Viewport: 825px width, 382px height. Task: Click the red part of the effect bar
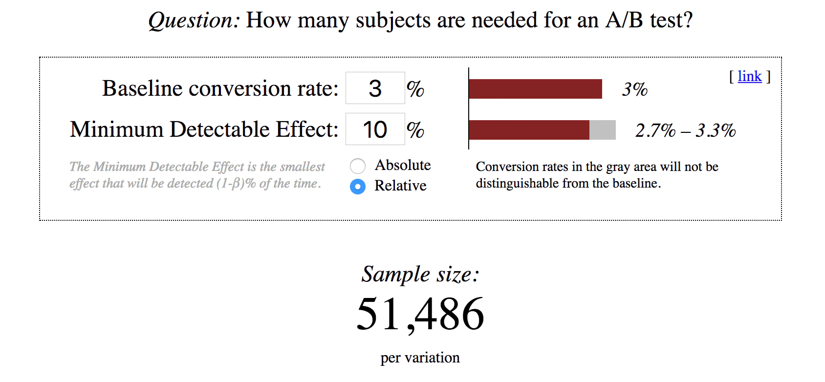529,130
